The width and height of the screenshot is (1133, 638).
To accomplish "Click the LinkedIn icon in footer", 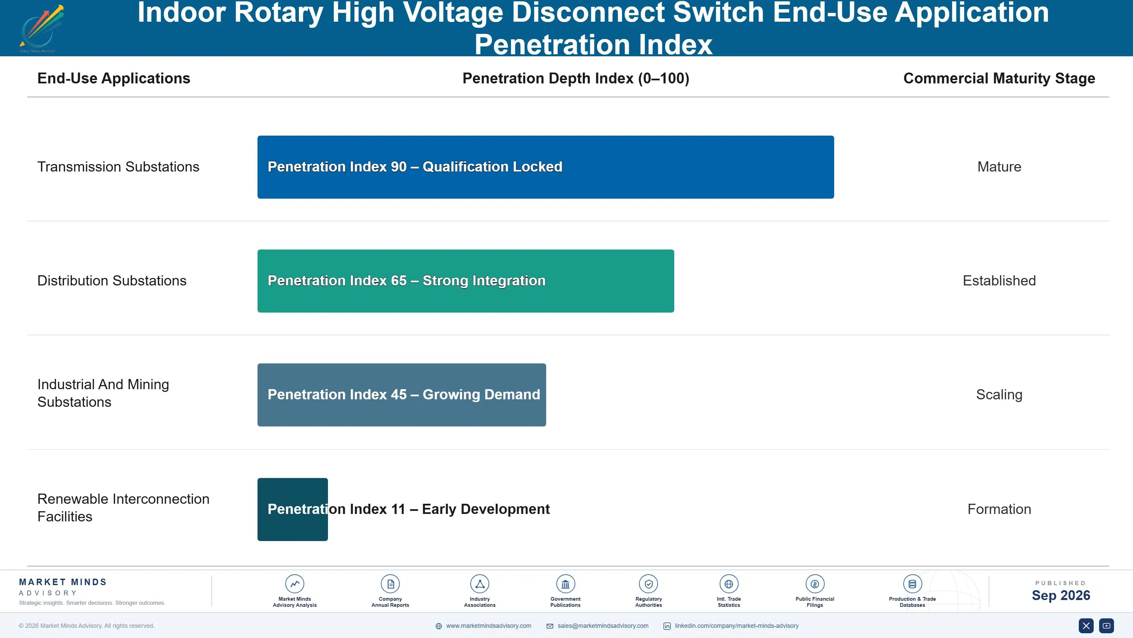I will click(667, 626).
